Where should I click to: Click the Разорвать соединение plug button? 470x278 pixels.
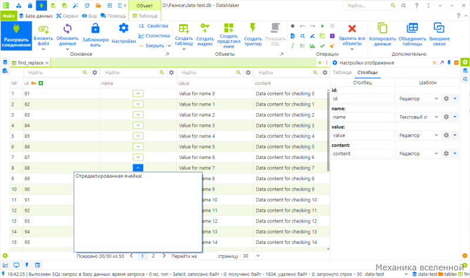tap(16, 35)
